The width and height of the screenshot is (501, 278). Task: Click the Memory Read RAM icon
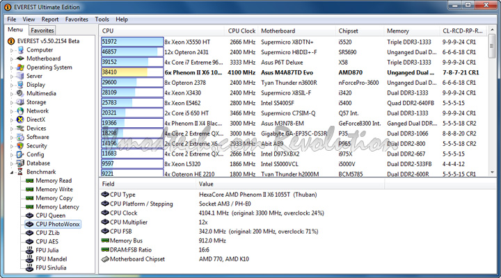(30, 181)
